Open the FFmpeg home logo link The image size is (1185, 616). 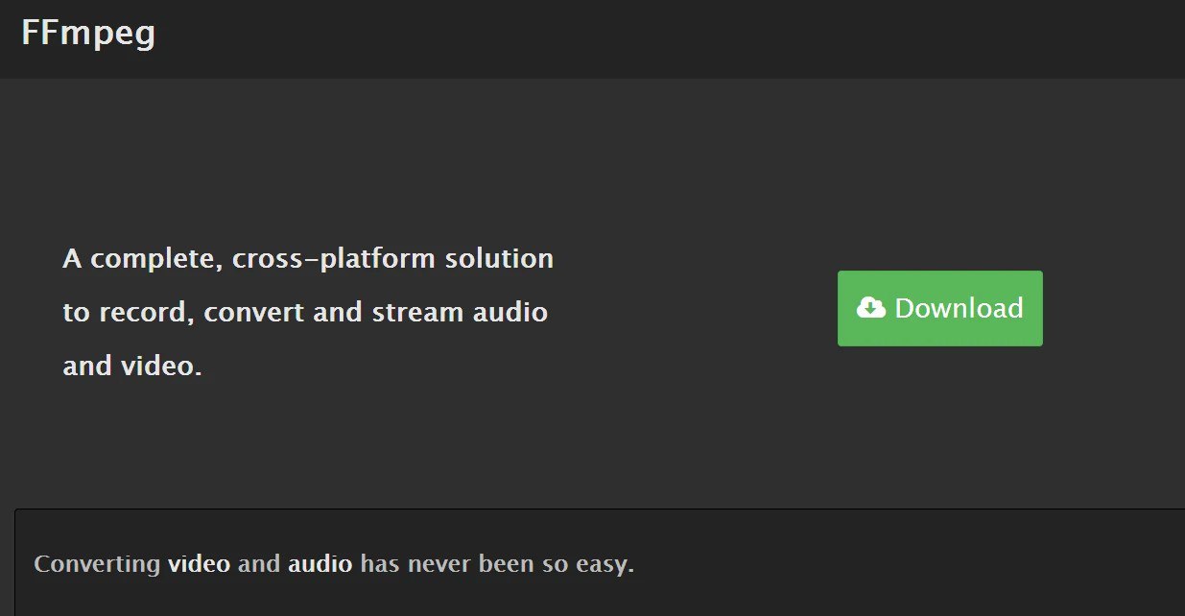point(88,34)
